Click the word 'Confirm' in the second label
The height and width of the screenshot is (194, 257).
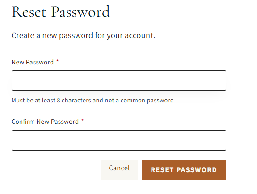23,122
